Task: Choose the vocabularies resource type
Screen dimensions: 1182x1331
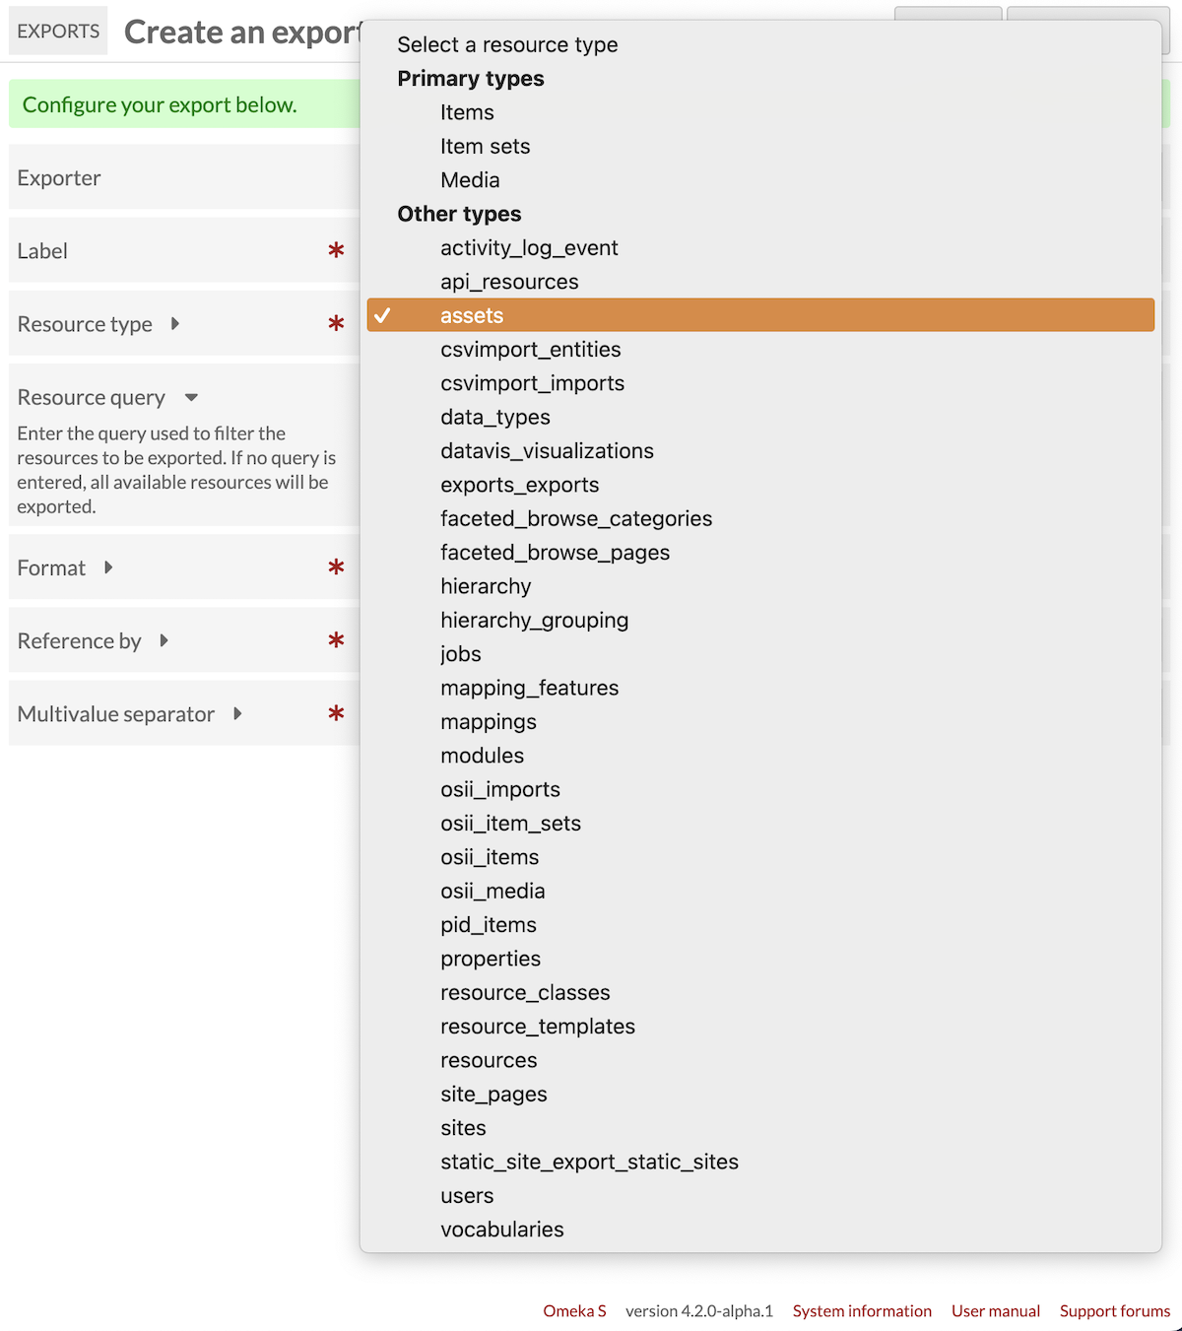Action: [502, 1229]
